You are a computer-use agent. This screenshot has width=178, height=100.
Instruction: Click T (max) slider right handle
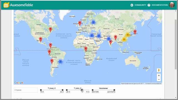tap(62, 90)
